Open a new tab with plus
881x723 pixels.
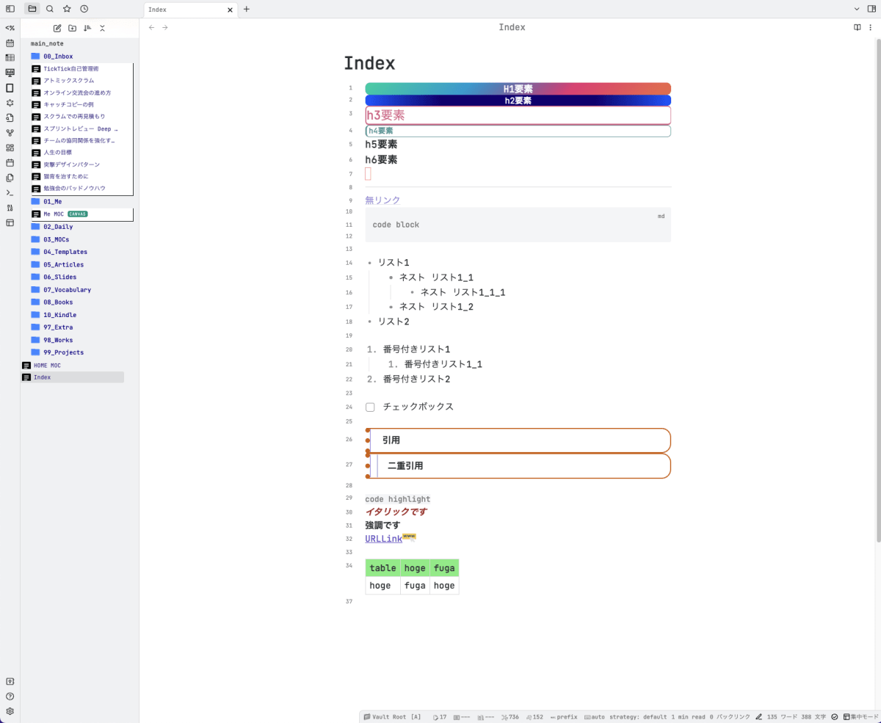(247, 9)
